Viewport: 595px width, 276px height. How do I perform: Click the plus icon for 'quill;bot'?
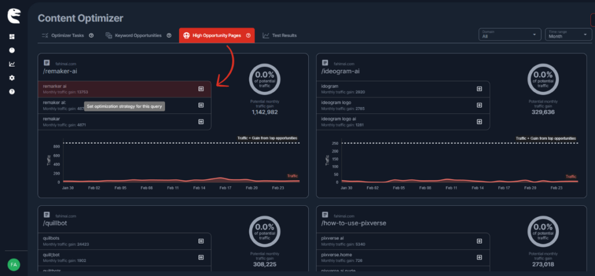coord(201,257)
